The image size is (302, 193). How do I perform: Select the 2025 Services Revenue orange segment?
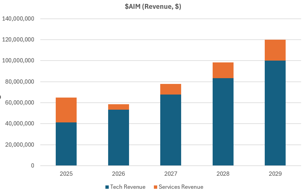[66, 110]
